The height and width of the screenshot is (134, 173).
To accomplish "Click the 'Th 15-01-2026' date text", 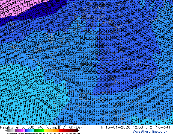I will tap(115, 127).
